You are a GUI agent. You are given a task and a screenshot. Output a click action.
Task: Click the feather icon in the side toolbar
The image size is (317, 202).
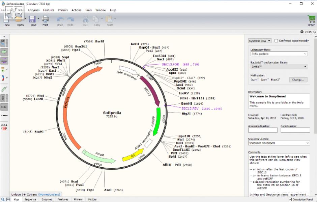(4, 89)
